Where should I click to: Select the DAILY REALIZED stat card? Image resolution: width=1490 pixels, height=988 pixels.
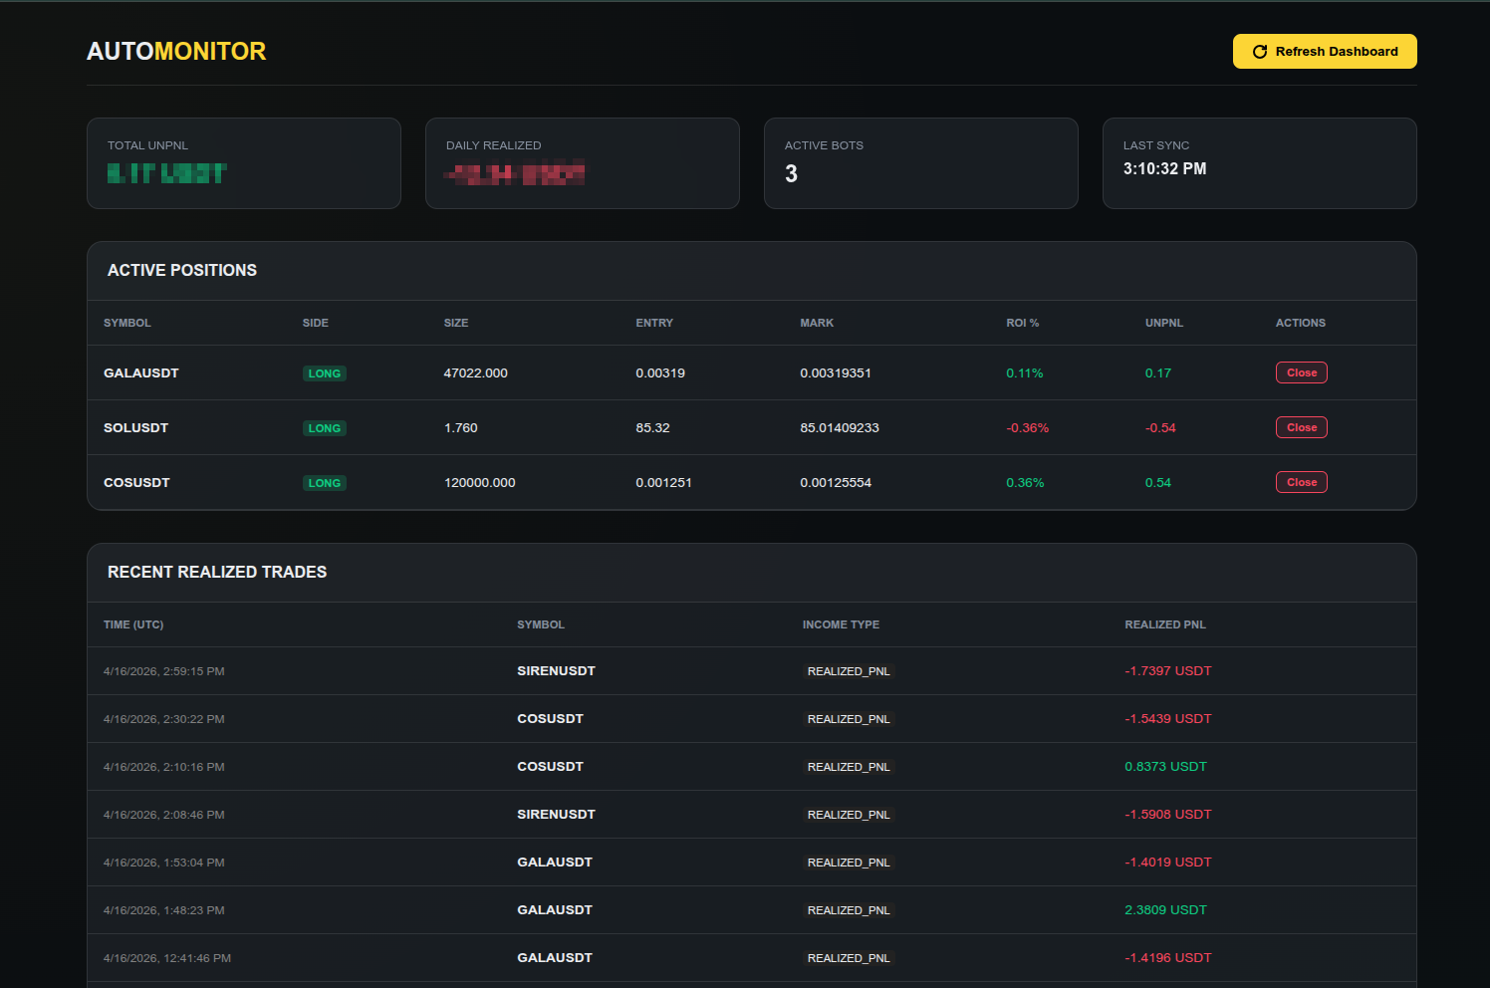(x=582, y=162)
